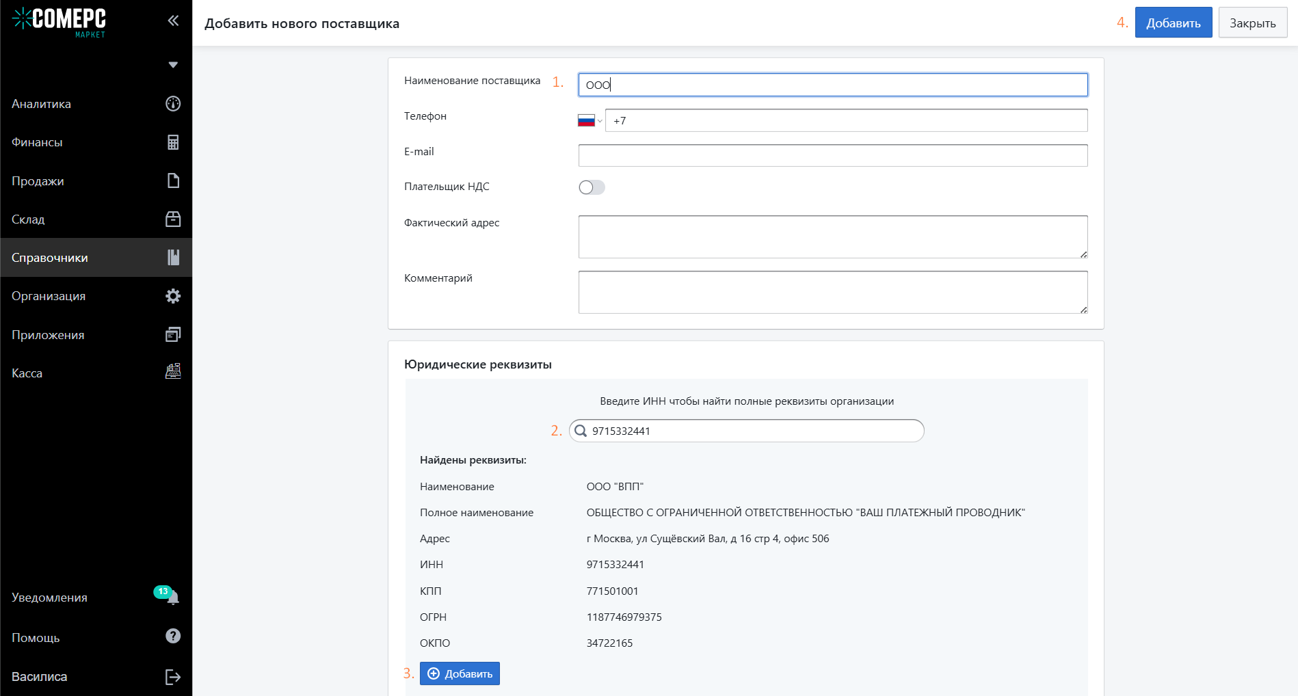This screenshot has height=696, width=1298.
Task: Click the ОГРН value 1187746979375
Action: pos(624,617)
